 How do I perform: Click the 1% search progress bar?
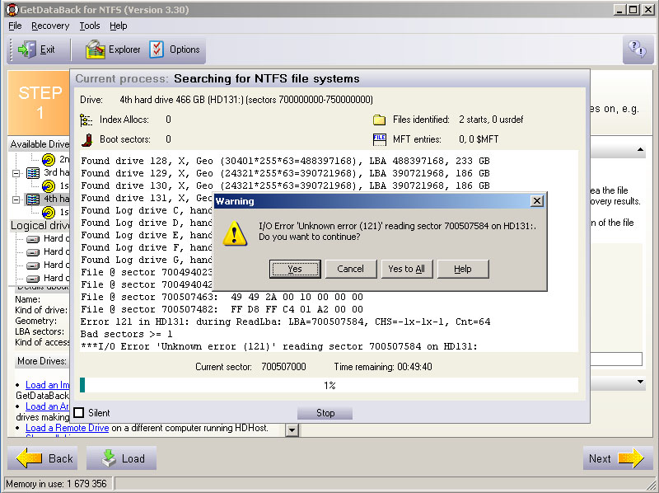coord(329,385)
